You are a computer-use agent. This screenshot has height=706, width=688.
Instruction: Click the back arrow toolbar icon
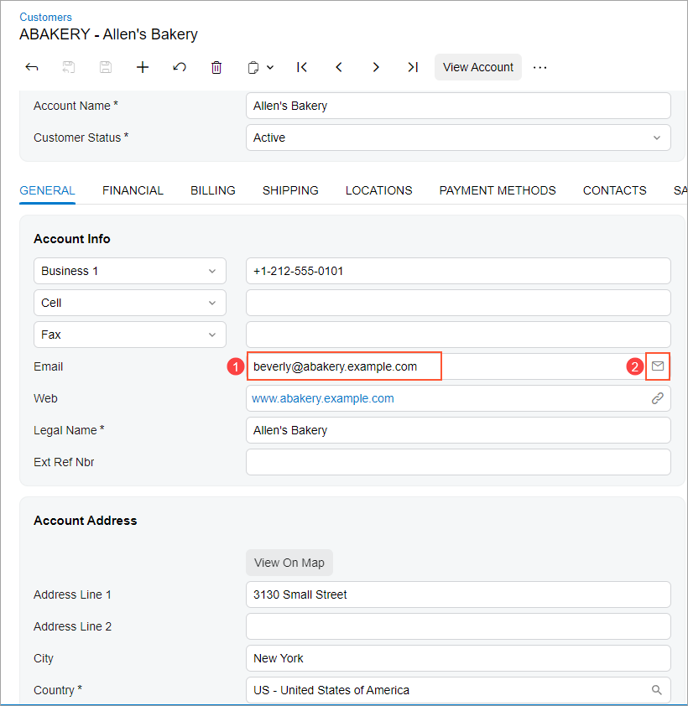(32, 67)
